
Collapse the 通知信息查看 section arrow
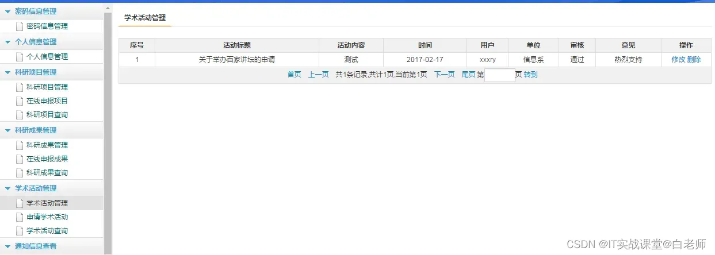[x=8, y=246]
